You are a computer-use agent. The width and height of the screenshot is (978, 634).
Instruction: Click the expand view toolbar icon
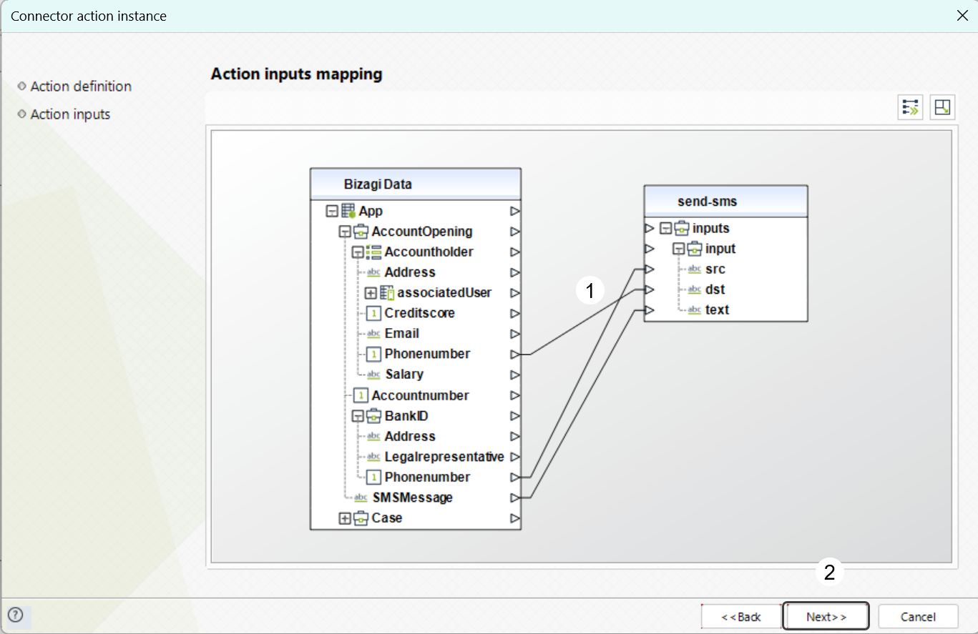coord(943,107)
